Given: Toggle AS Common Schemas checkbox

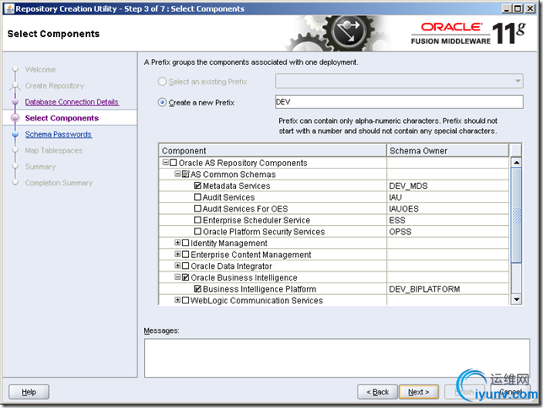Looking at the screenshot, I should [x=185, y=174].
